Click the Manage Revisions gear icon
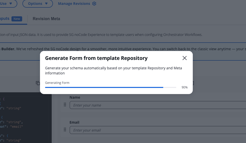 click(x=94, y=4)
